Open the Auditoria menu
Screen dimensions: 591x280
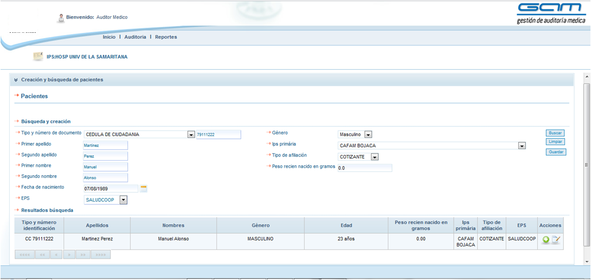point(135,37)
